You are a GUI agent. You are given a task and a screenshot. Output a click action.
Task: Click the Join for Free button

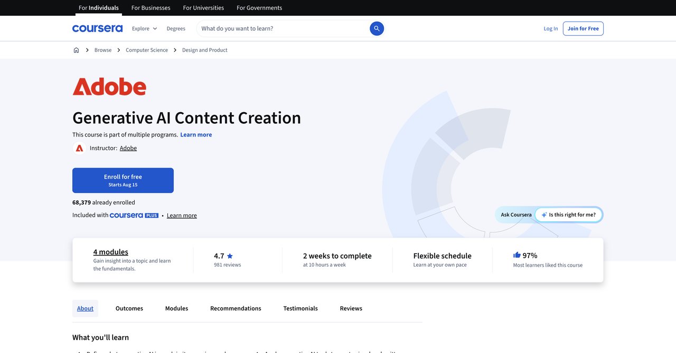coord(583,28)
